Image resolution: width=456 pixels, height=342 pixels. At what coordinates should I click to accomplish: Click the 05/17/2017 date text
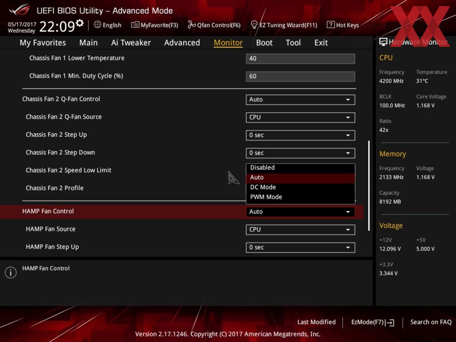tap(22, 24)
